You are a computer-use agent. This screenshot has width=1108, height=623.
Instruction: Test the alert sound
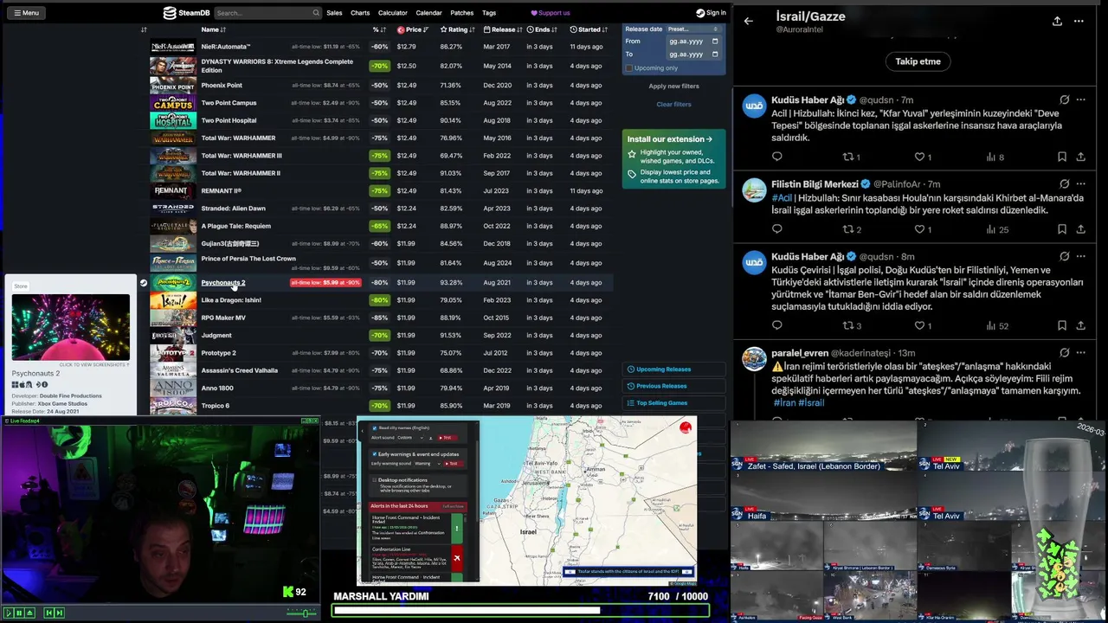click(x=446, y=437)
